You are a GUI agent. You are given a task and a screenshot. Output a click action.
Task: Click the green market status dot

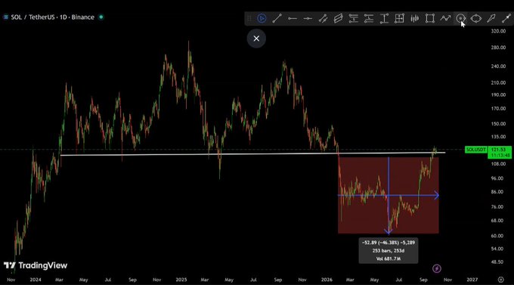pos(101,17)
